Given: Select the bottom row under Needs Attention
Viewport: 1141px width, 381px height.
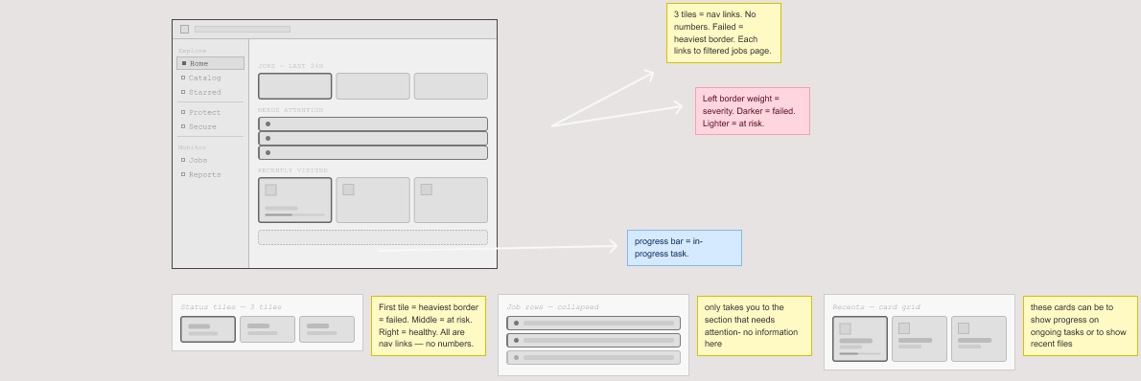Looking at the screenshot, I should point(373,153).
